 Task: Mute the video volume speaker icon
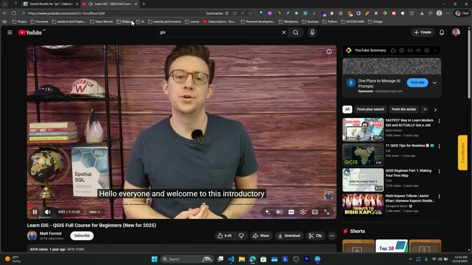point(48,212)
